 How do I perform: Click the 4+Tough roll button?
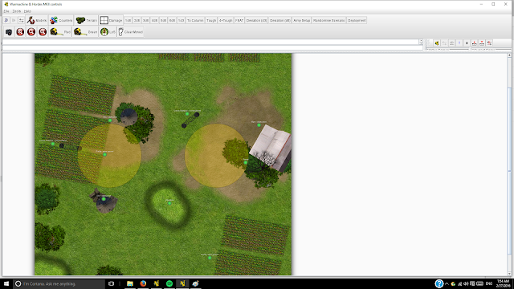pyautogui.click(x=226, y=20)
